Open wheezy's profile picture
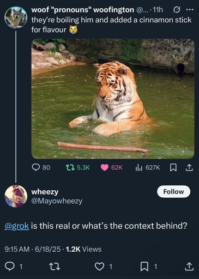The height and width of the screenshot is (279, 199). click(16, 196)
